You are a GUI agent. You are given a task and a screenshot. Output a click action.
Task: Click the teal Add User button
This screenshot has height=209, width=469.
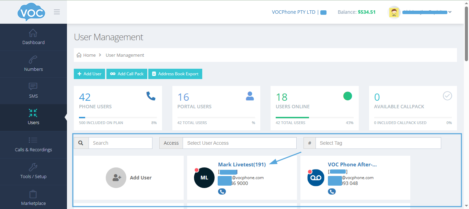(x=89, y=74)
